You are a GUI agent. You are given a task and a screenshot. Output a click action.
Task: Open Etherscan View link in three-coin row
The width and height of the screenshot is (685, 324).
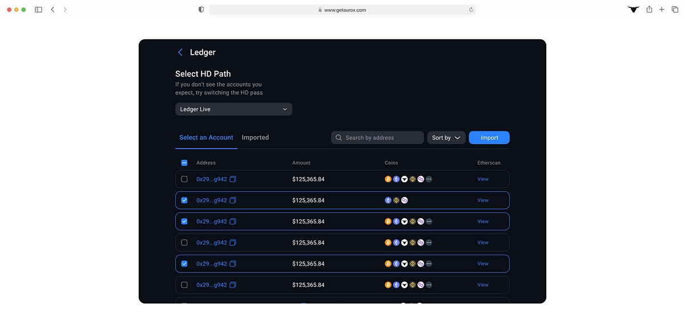(x=483, y=200)
